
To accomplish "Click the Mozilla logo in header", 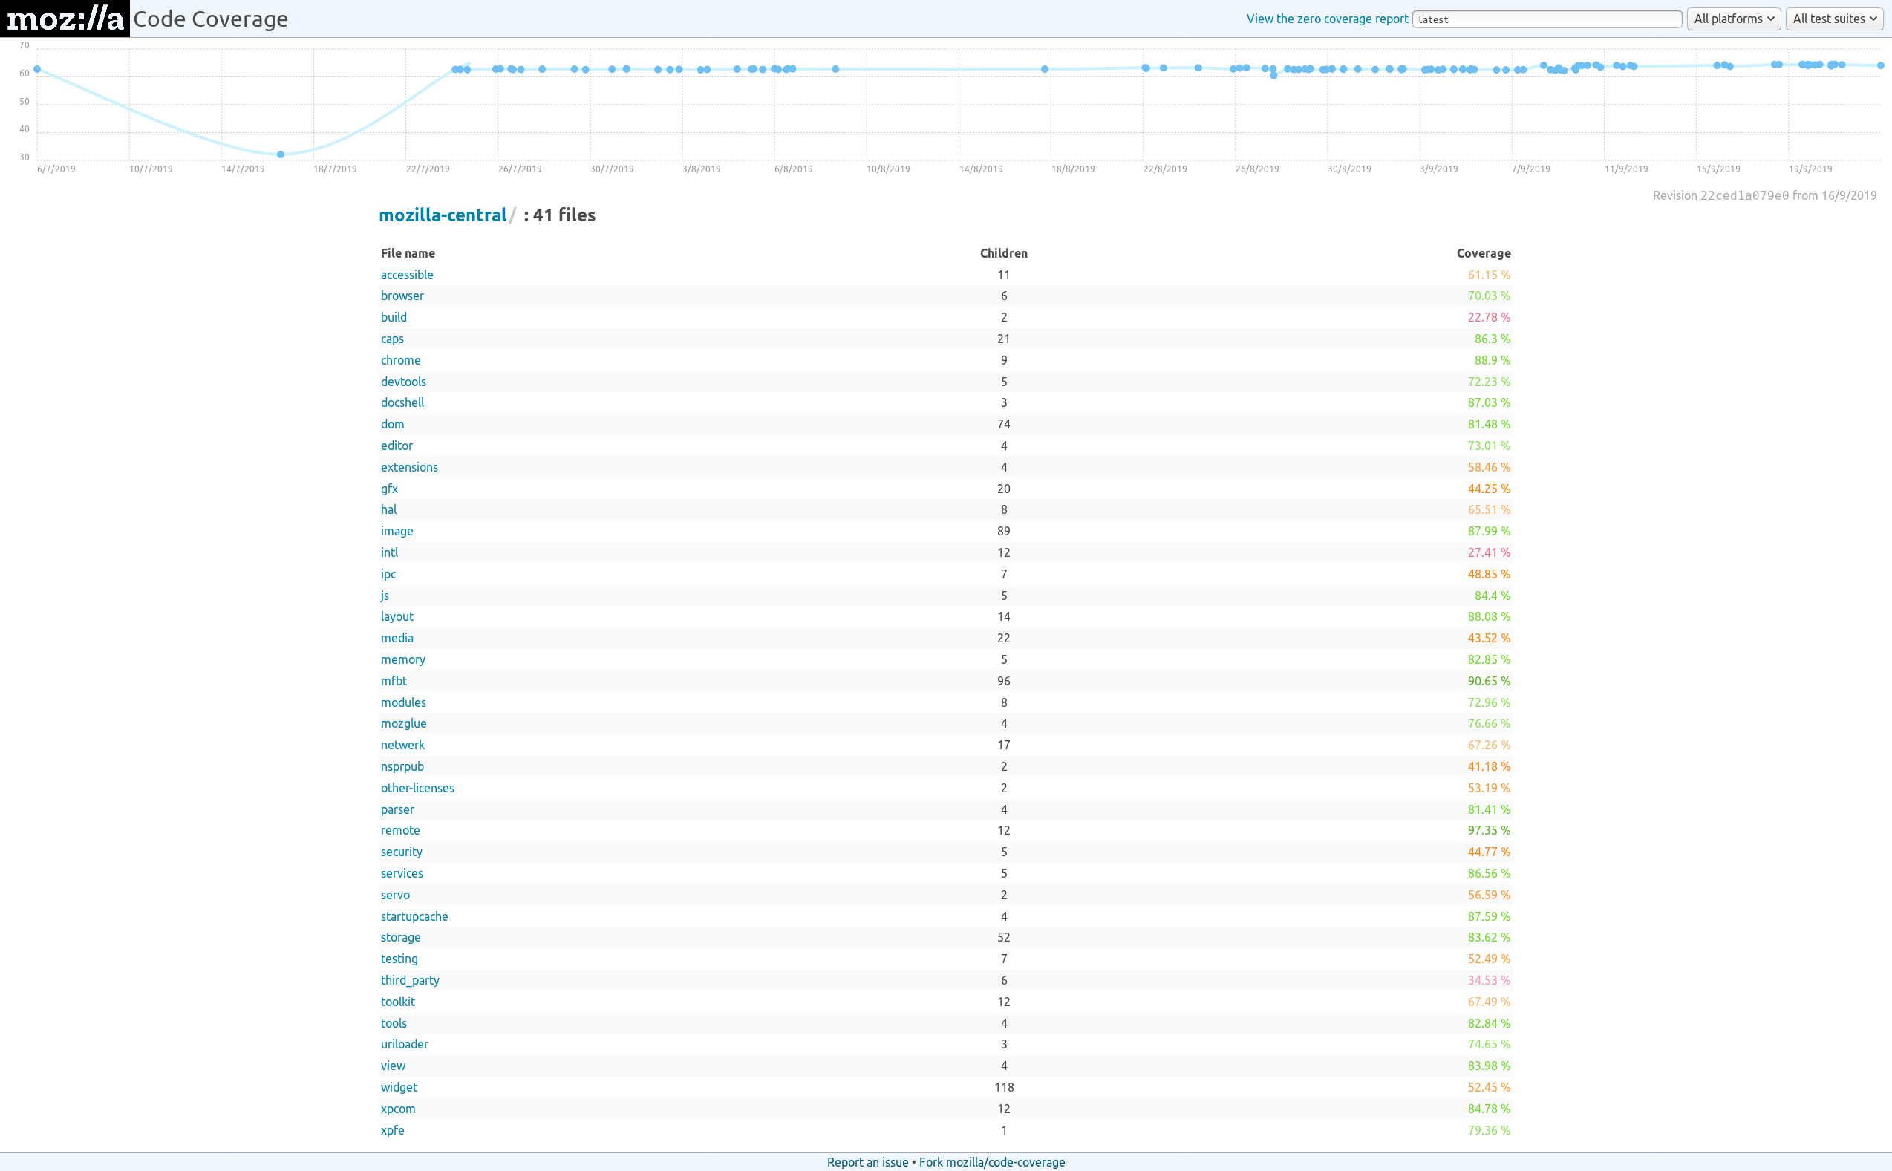I will point(65,19).
